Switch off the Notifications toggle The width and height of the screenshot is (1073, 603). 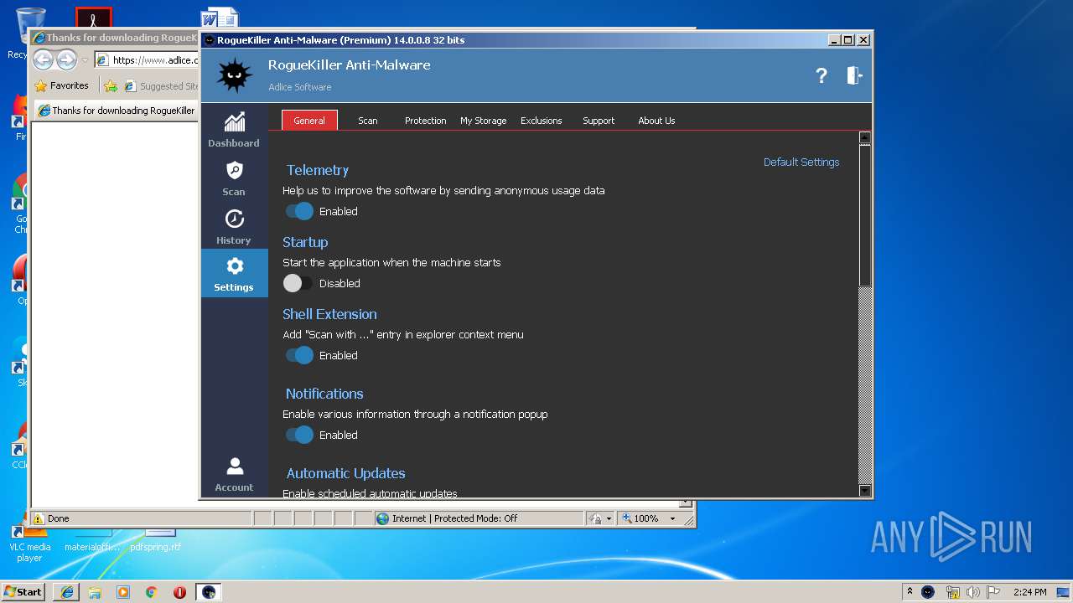(298, 435)
